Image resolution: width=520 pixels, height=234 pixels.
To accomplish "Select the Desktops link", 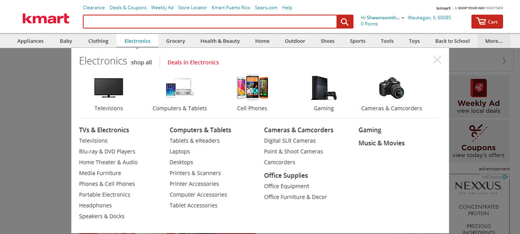I will point(181,162).
